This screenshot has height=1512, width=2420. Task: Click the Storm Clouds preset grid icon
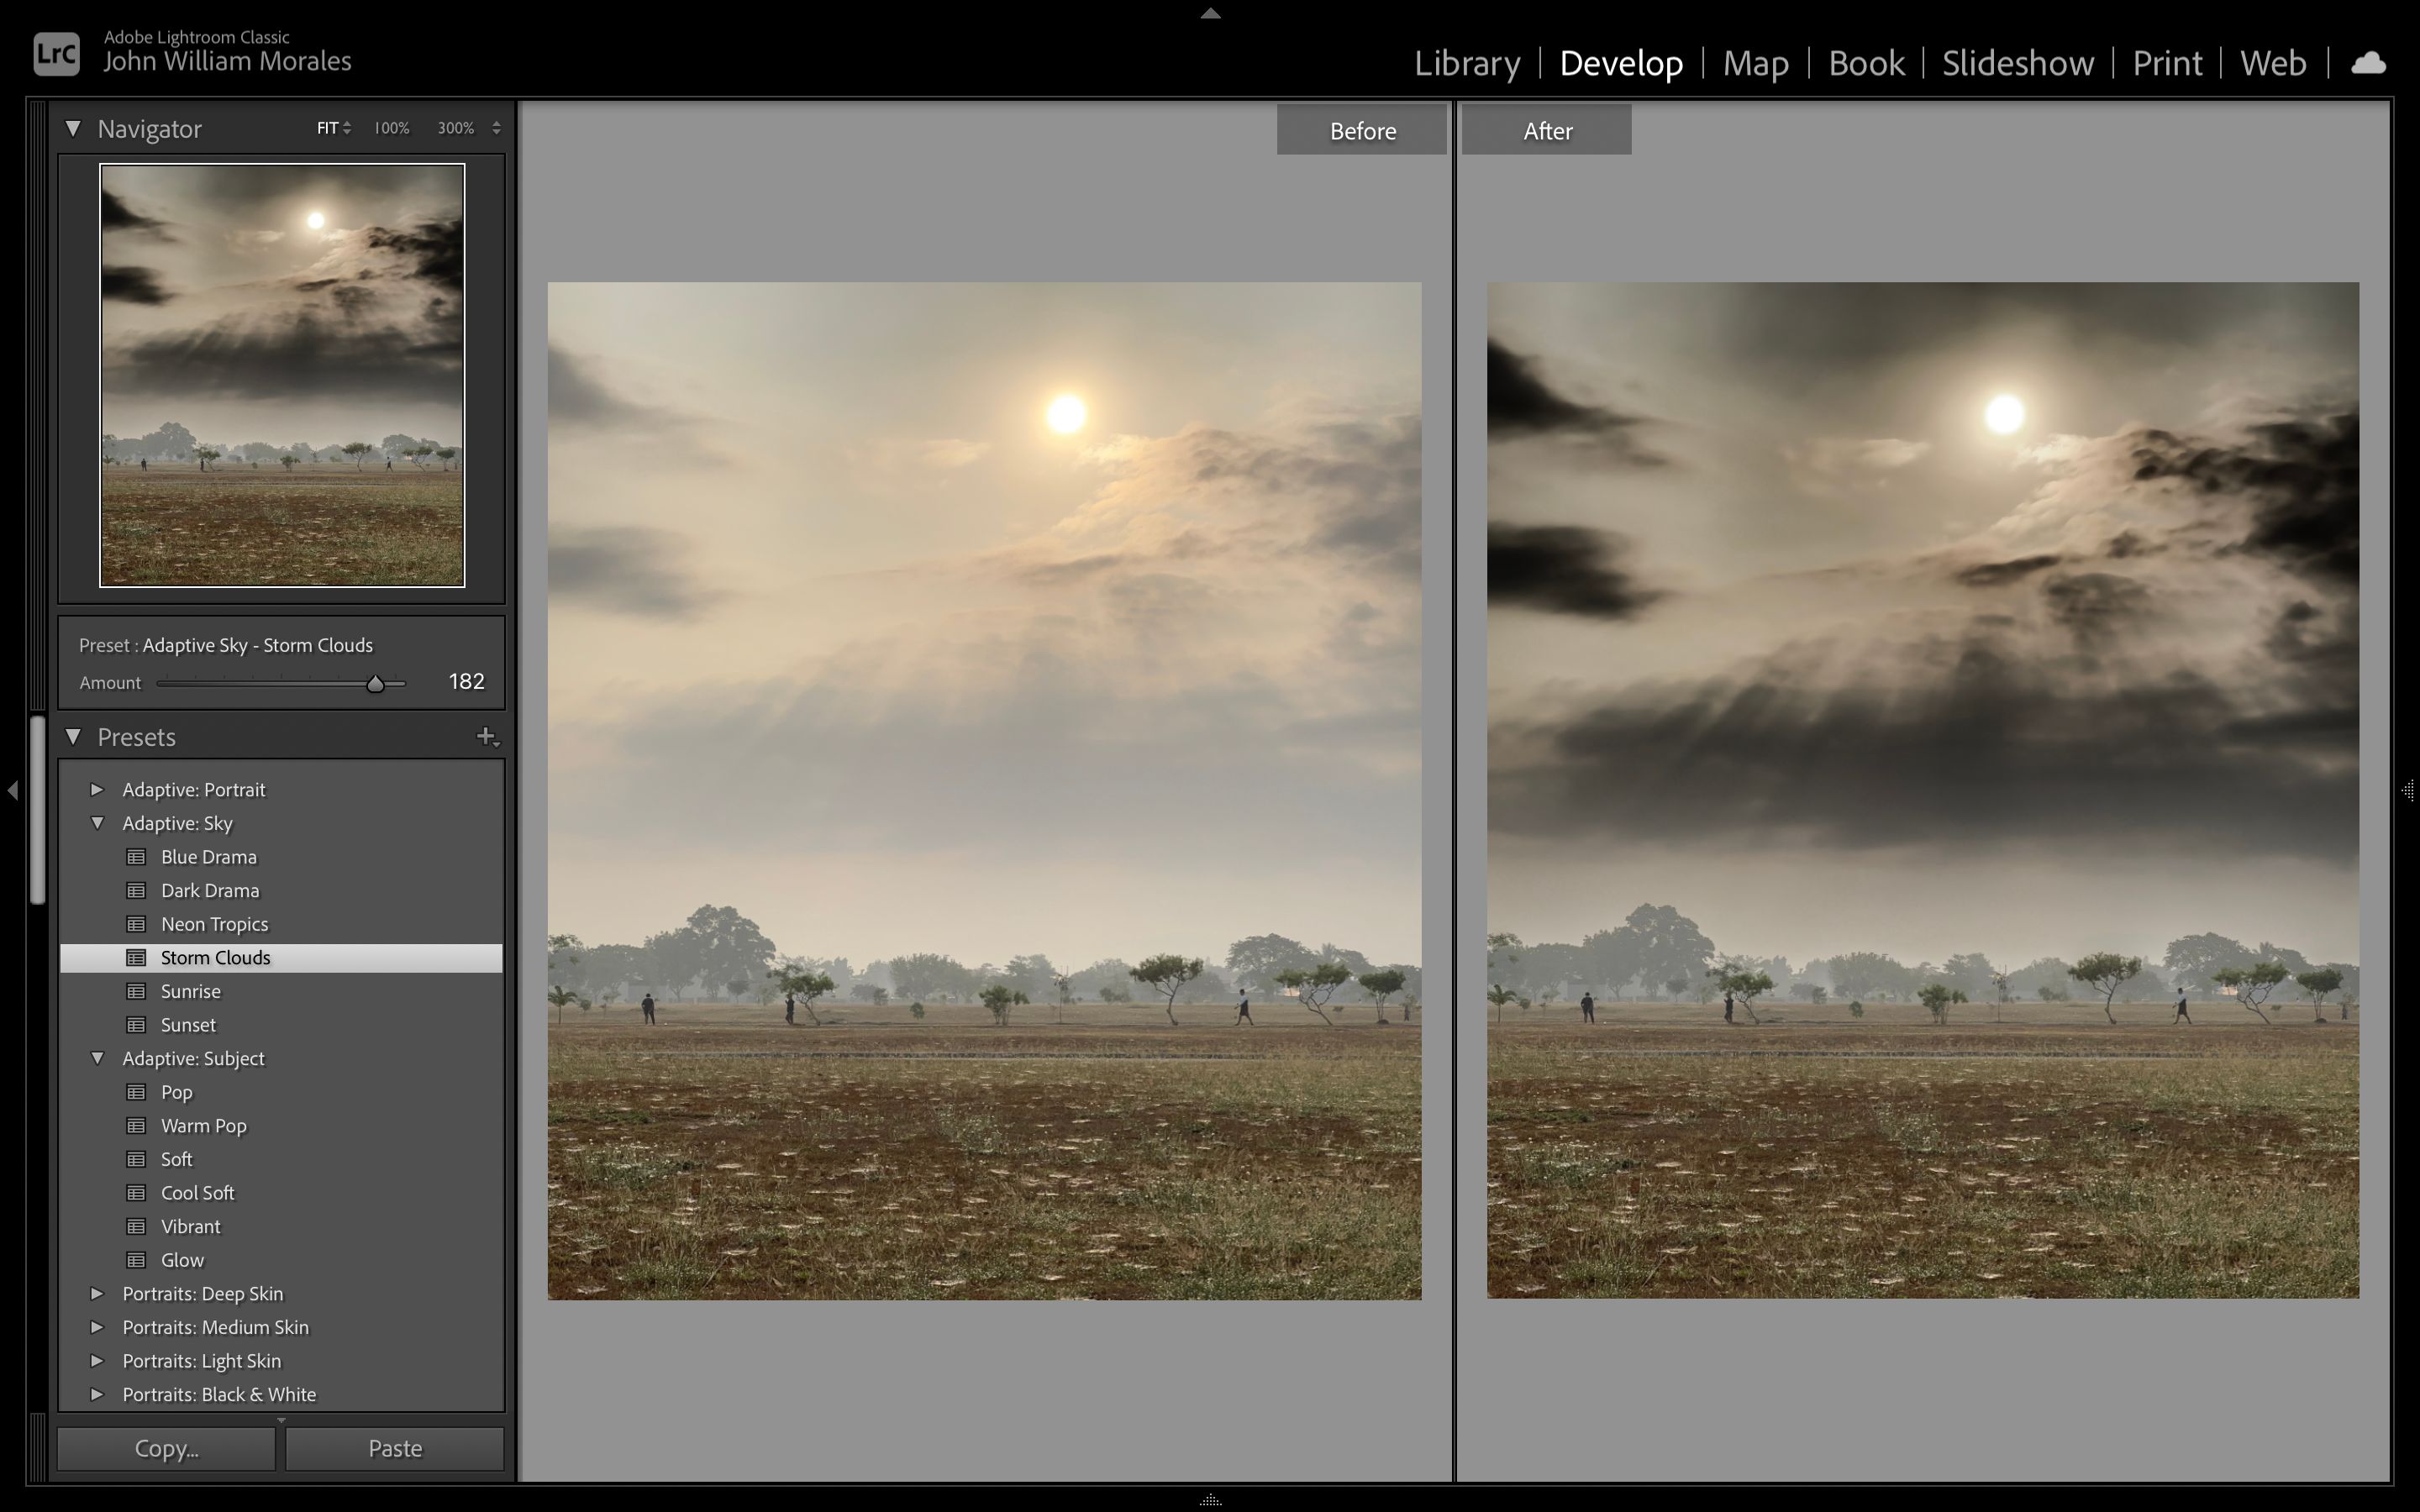pyautogui.click(x=137, y=957)
